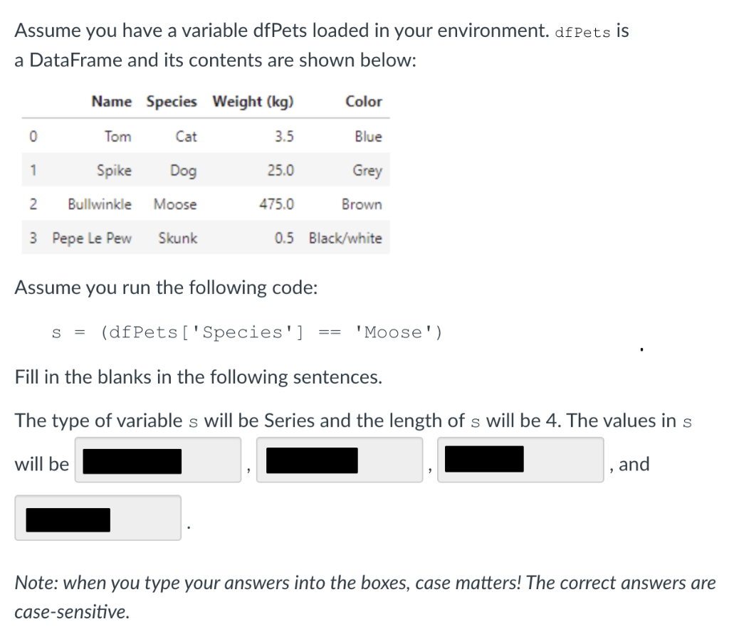The image size is (729, 634).
Task: Click the Species column header
Action: [x=171, y=102]
